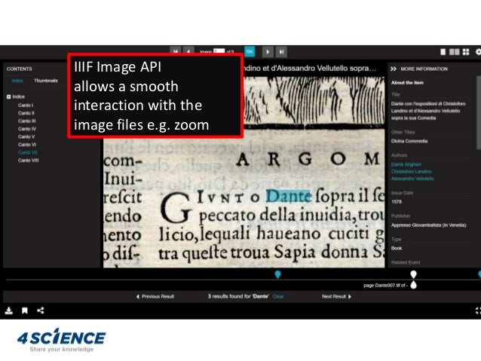Toggle fullscreen mode
The width and height of the screenshot is (481, 361).
pos(478,311)
